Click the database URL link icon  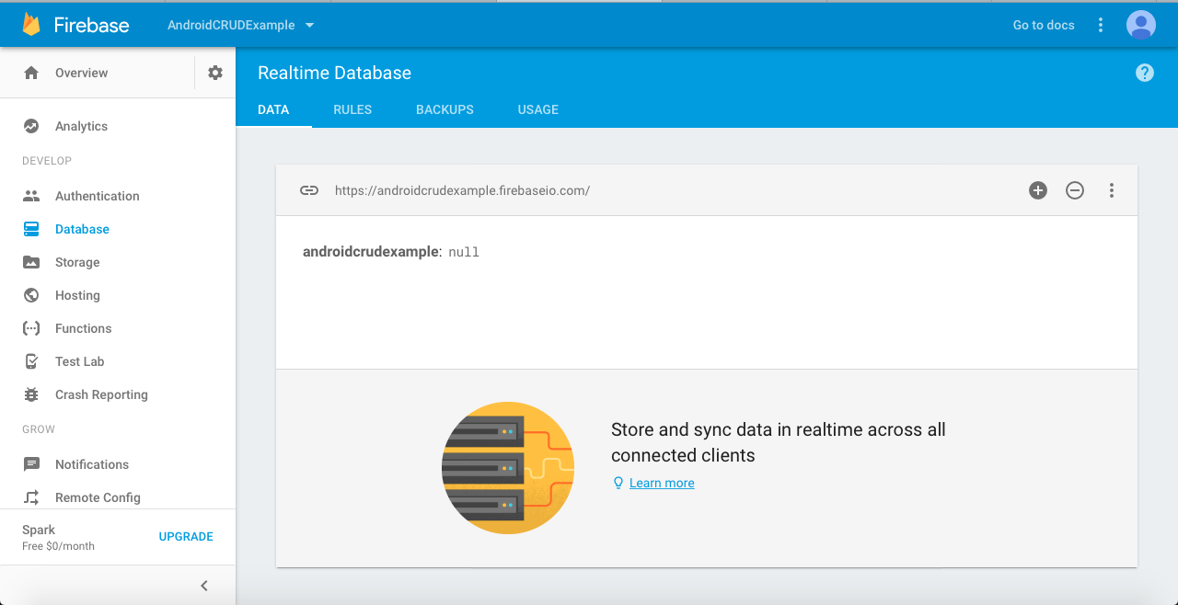[x=309, y=190]
